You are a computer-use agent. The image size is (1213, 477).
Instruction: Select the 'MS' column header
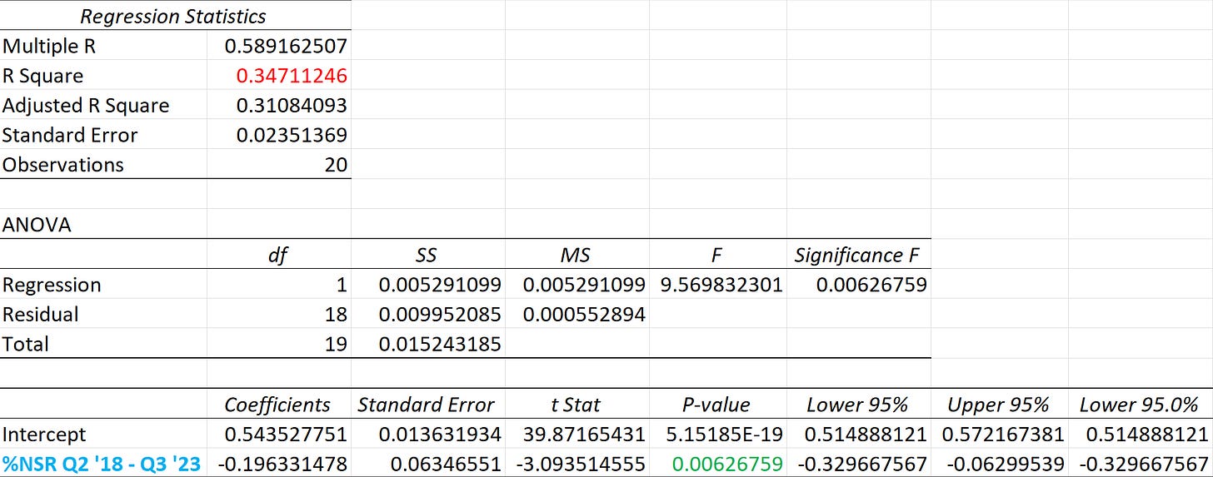tap(577, 255)
